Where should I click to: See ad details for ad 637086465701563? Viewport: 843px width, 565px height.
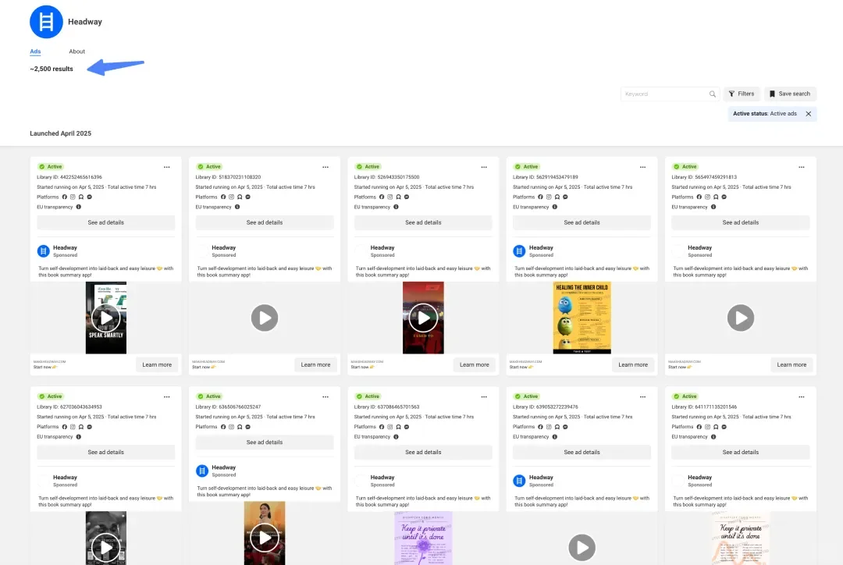point(423,452)
